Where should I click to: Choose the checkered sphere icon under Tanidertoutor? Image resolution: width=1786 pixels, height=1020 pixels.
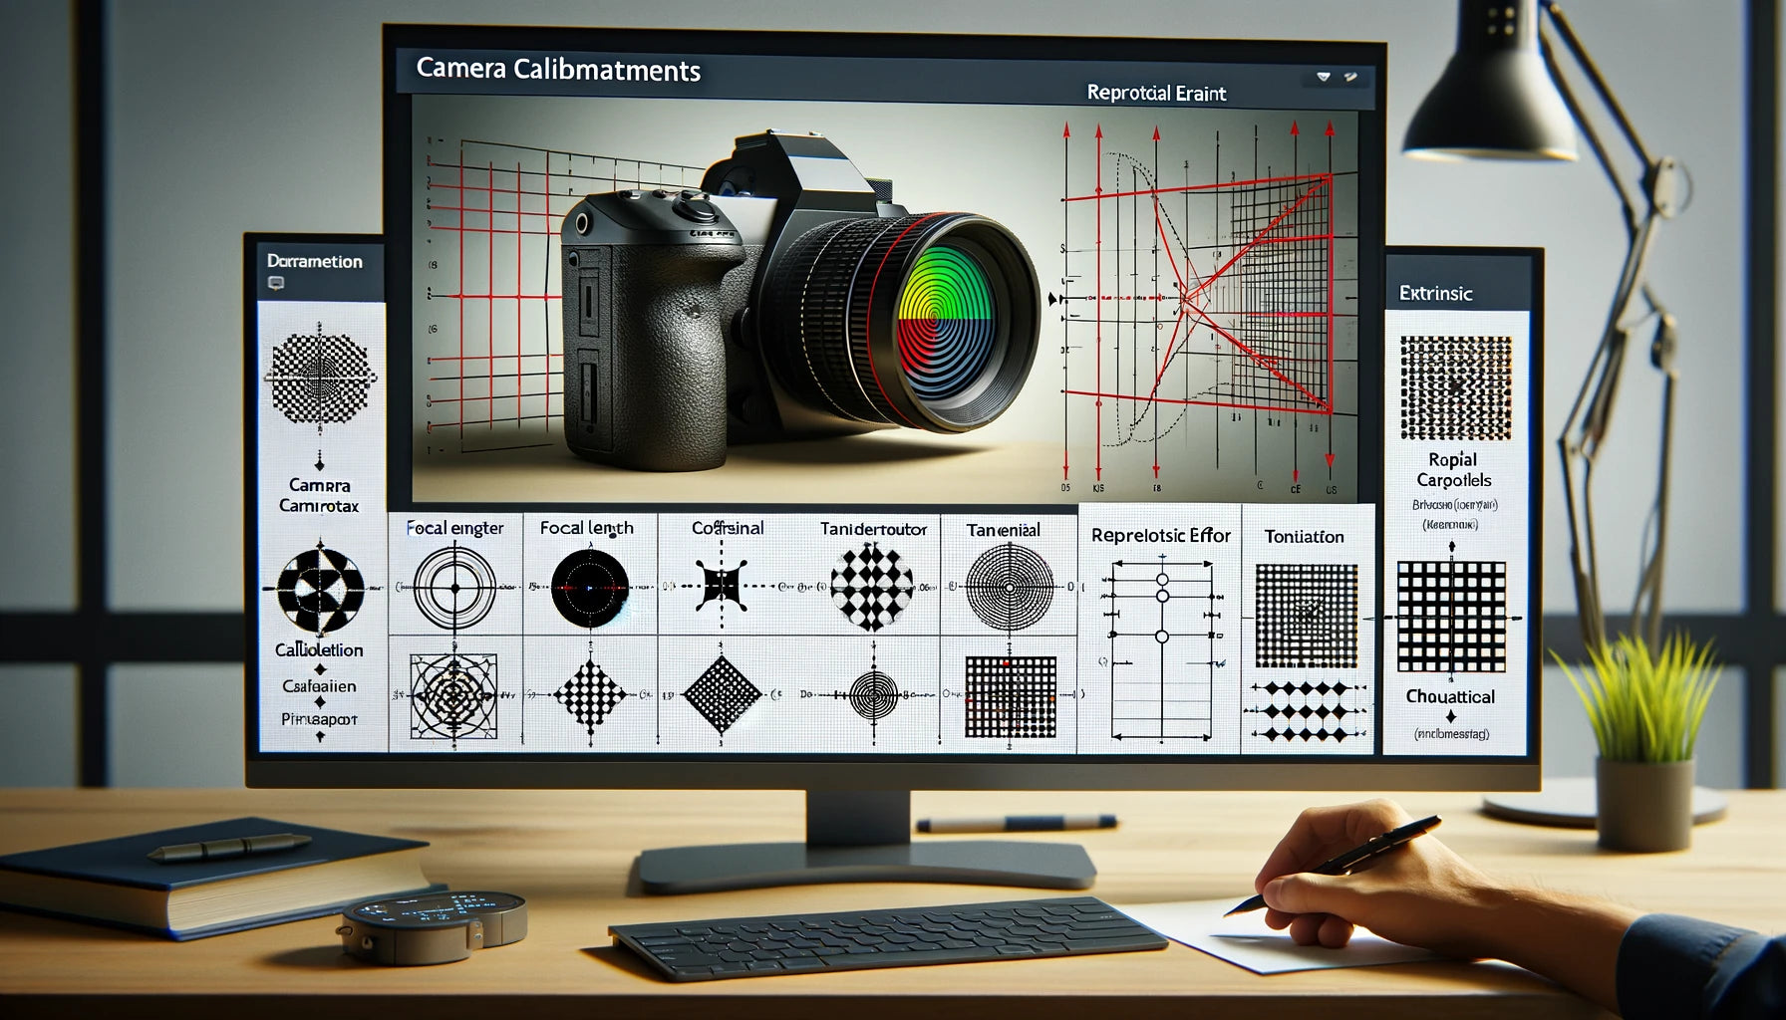[871, 588]
